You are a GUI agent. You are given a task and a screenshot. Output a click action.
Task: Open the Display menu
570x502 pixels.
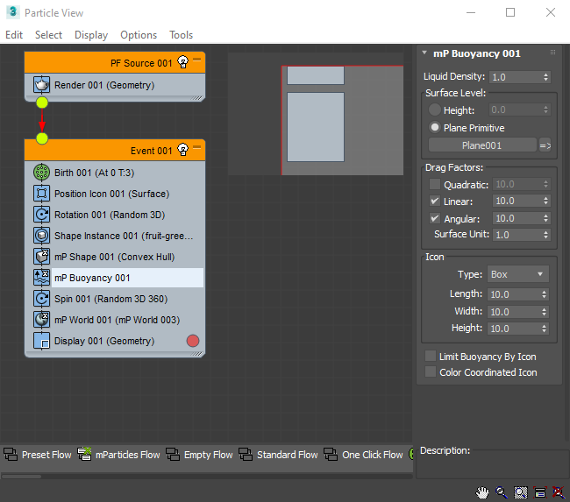tap(91, 35)
